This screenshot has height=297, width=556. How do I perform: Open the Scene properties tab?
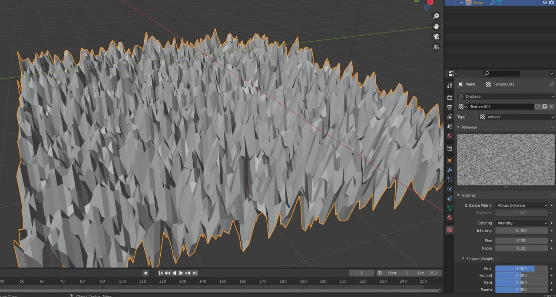(x=450, y=126)
